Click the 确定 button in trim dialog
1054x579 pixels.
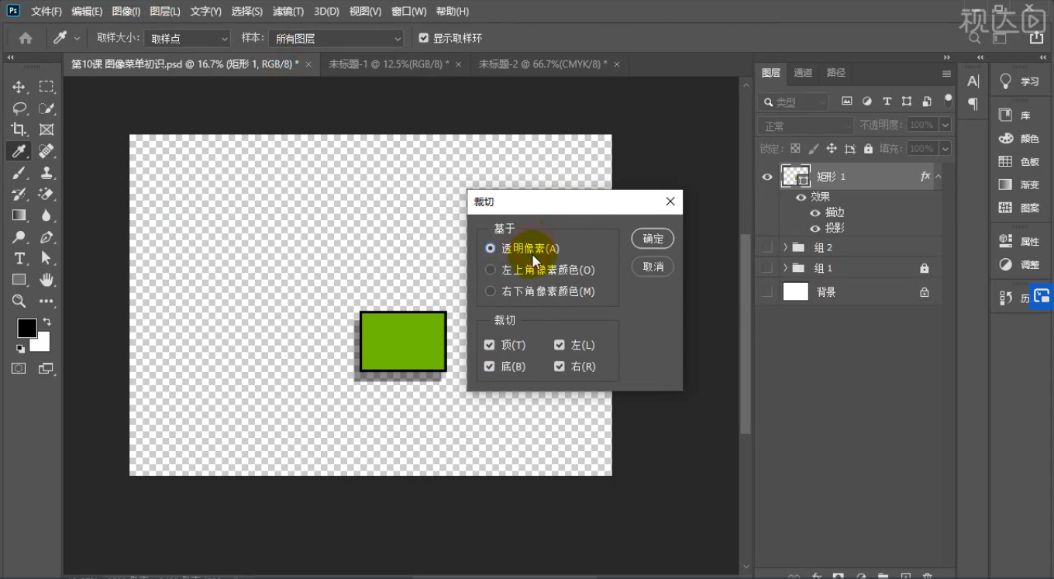pyautogui.click(x=653, y=239)
